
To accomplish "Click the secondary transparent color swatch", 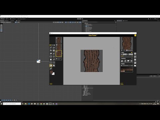I will pos(53,74).
